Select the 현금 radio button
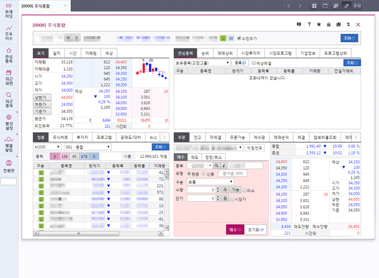The height and width of the screenshot is (278, 379). click(189, 173)
